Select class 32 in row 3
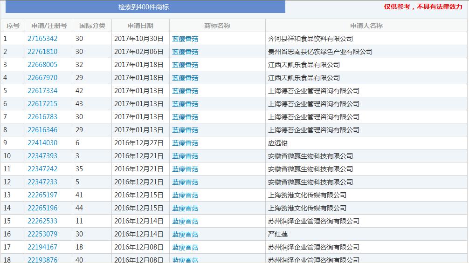 (79, 65)
